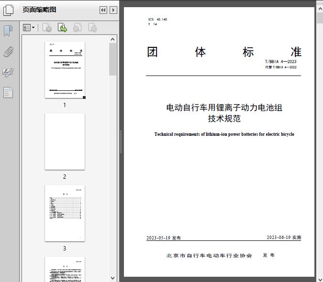The width and height of the screenshot is (323, 282).
Task: Rotate pages counterclockwise icon
Action: 77,28
